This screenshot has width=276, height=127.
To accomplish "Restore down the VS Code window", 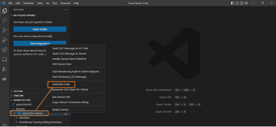I will tap(262, 3).
